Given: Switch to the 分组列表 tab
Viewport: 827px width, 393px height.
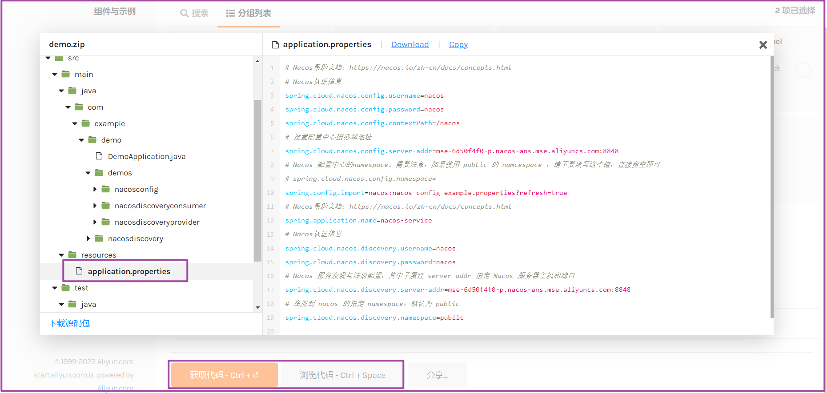Looking at the screenshot, I should (249, 13).
